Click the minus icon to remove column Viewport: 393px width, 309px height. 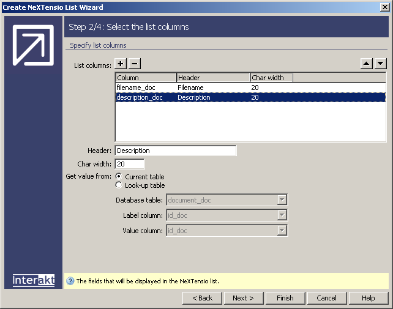(135, 64)
